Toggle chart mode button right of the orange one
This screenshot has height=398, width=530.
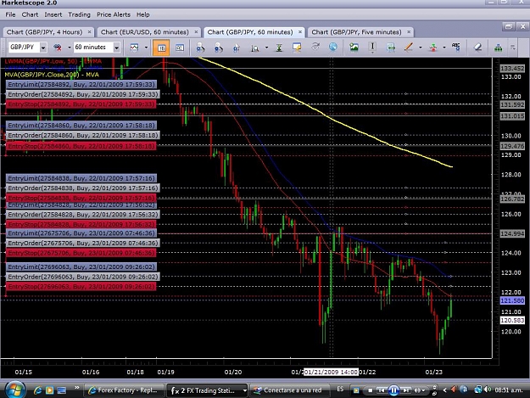[180, 48]
